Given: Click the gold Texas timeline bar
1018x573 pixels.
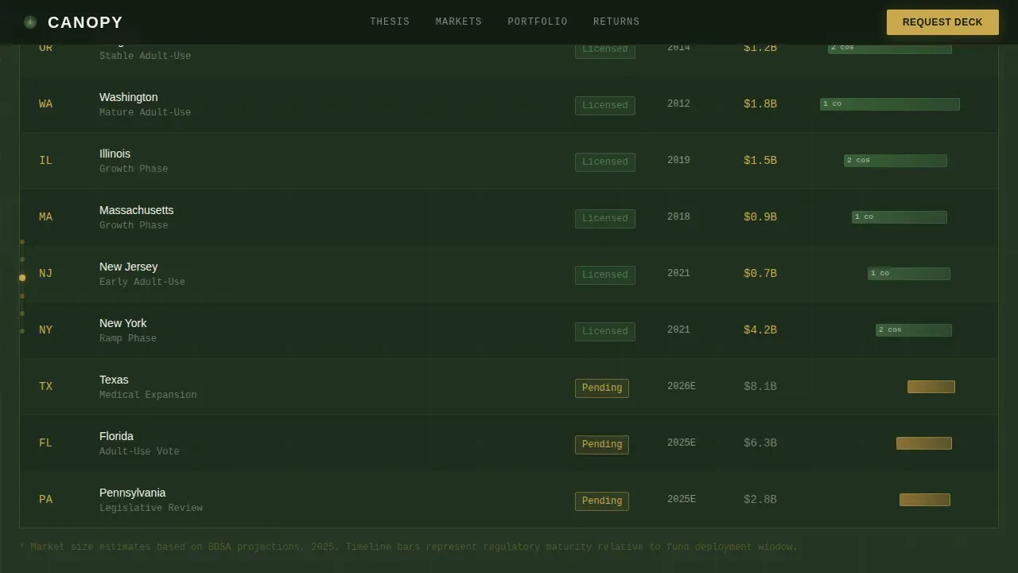Looking at the screenshot, I should 931,387.
